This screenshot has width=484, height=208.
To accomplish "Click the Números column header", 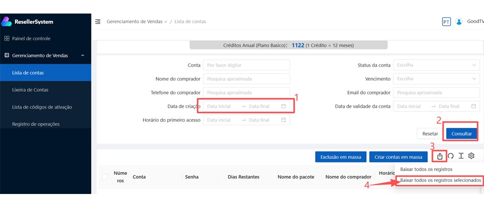I will pyautogui.click(x=121, y=177).
